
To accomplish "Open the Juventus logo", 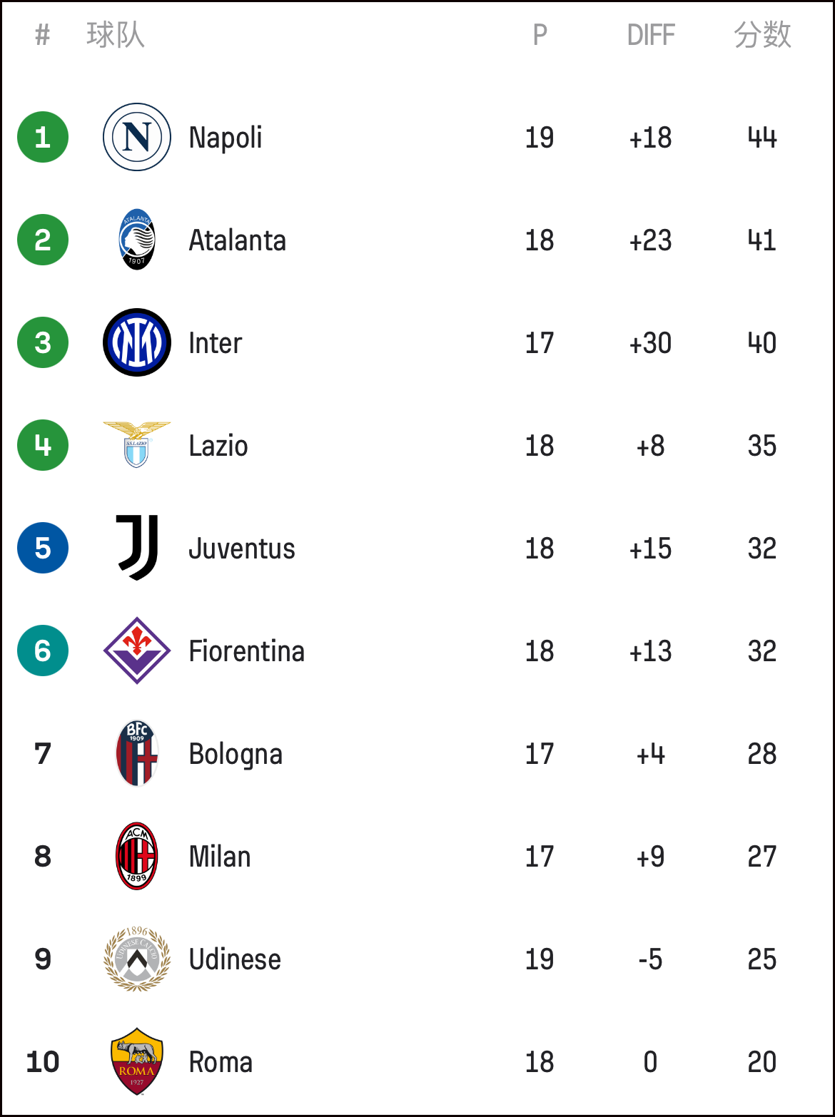I will [137, 548].
